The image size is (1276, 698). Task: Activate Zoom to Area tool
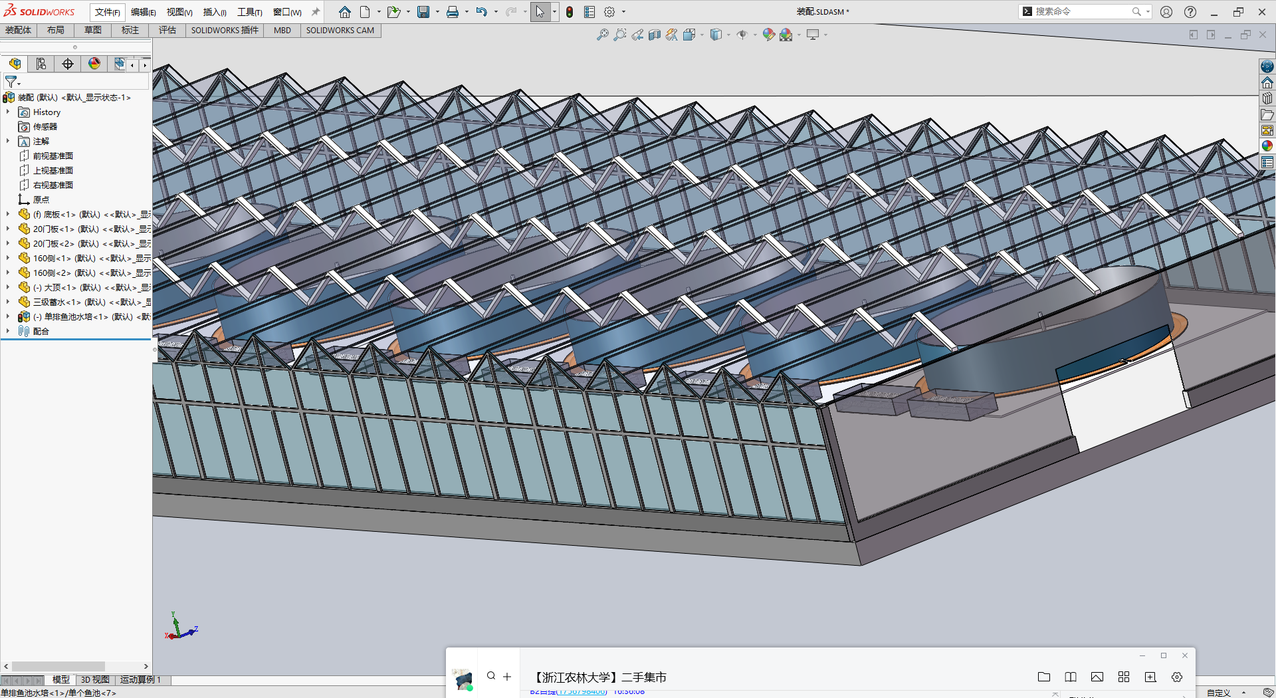pyautogui.click(x=619, y=35)
